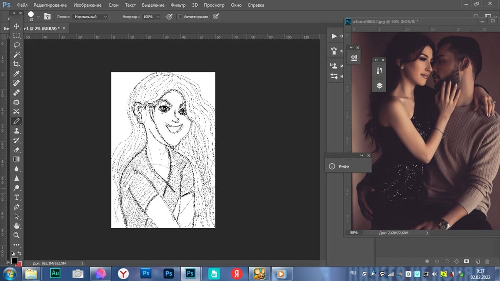500x281 pixels.
Task: Click the foreground black color swatch
Action: tap(15, 261)
